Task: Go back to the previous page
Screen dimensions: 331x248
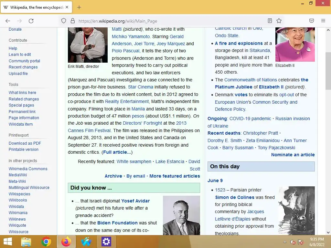Action: click(x=8, y=21)
